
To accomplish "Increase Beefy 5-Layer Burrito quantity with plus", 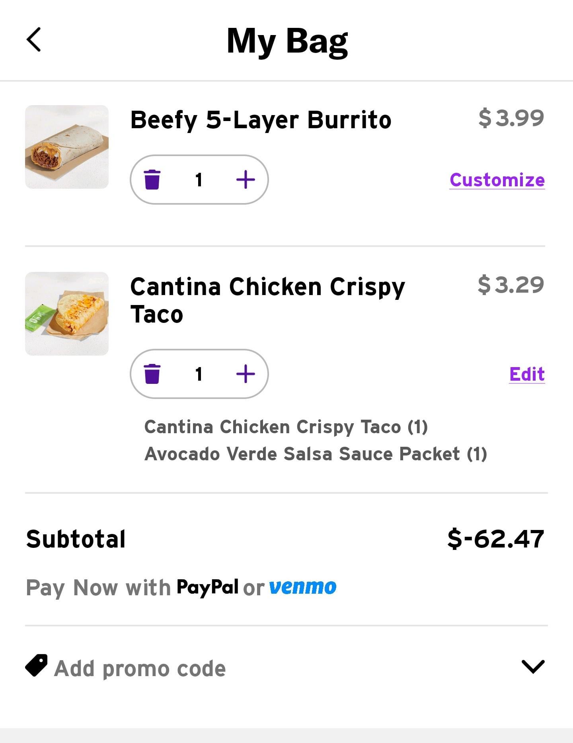I will [x=246, y=180].
